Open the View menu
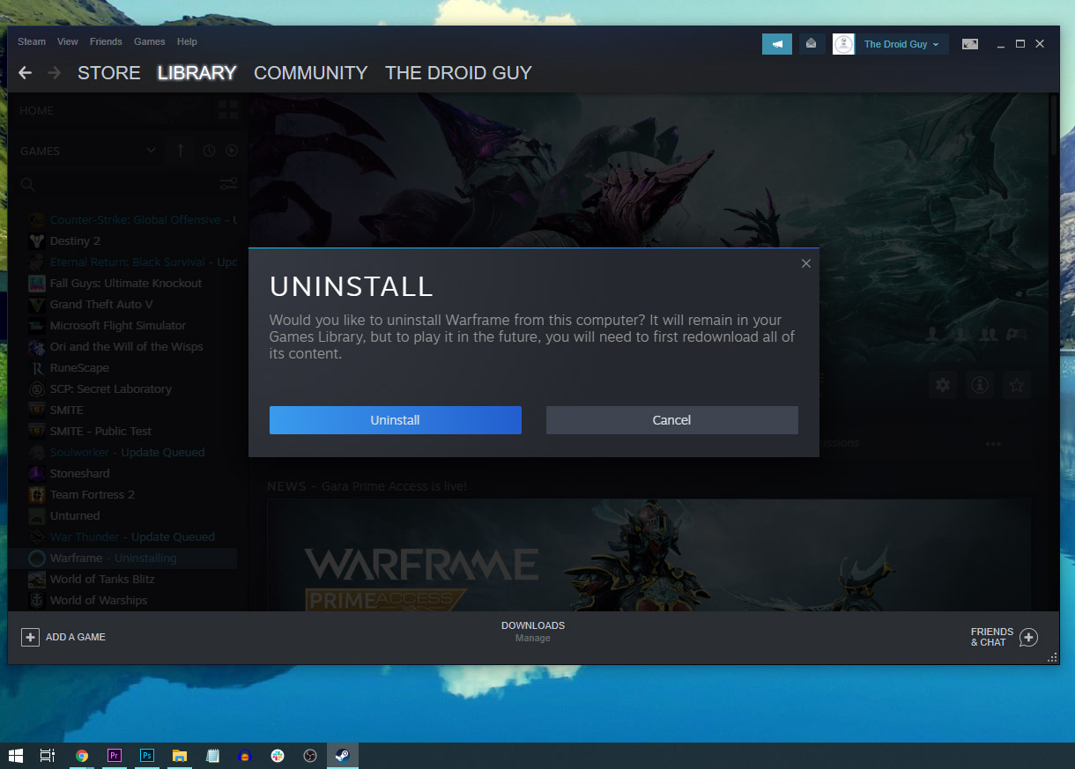The image size is (1075, 769). (x=67, y=41)
